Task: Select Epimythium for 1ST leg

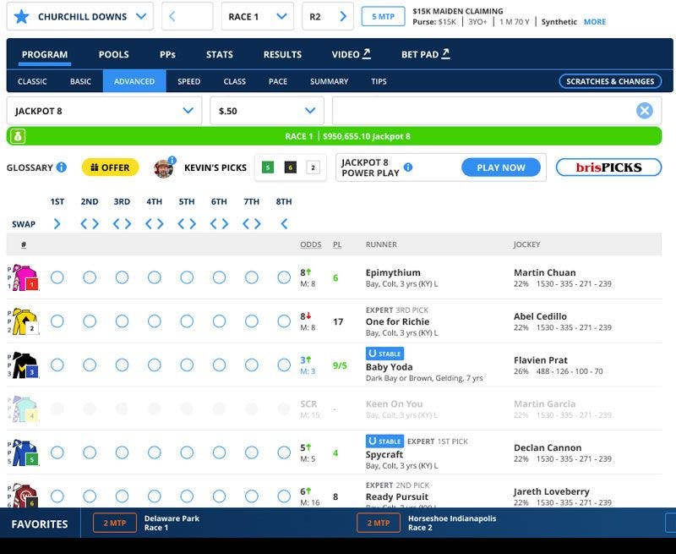Action: click(57, 277)
